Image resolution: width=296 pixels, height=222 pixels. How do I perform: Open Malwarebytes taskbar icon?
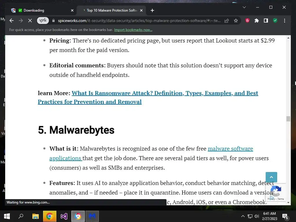point(92,216)
